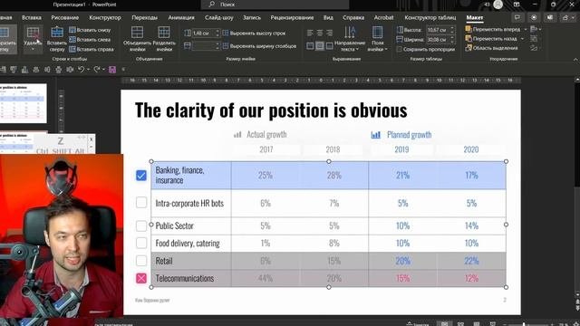Click the checked box beside Banking, finance, insurance

coord(141,175)
